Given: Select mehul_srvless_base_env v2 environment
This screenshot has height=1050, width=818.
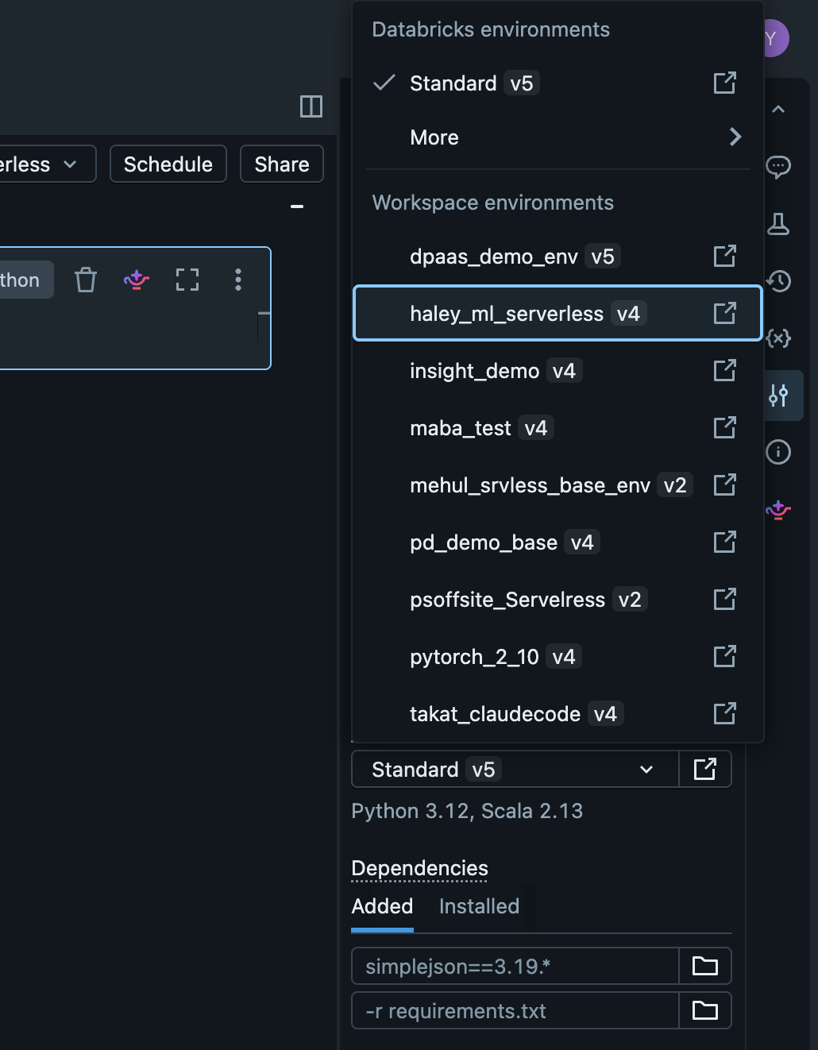Looking at the screenshot, I should (558, 484).
